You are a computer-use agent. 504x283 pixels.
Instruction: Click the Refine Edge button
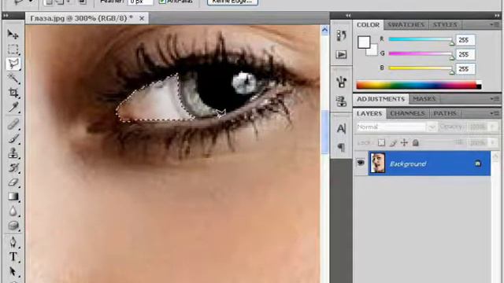point(232,2)
